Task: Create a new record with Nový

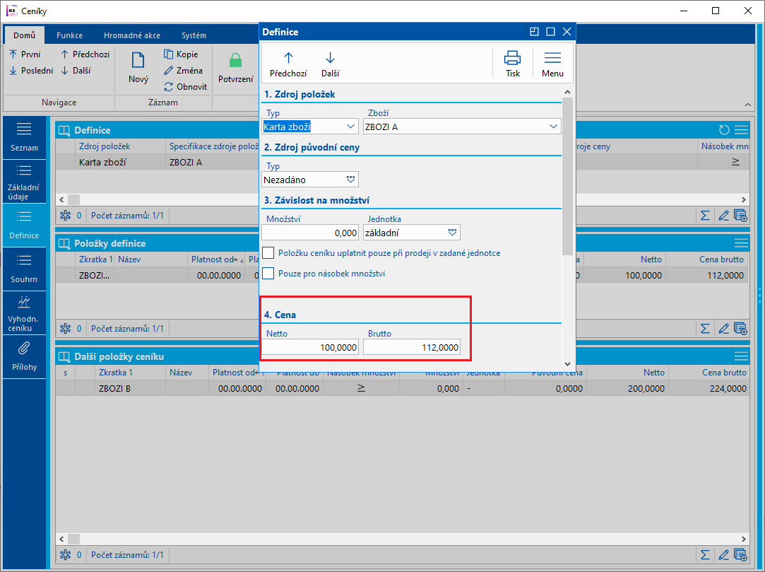Action: coord(138,67)
